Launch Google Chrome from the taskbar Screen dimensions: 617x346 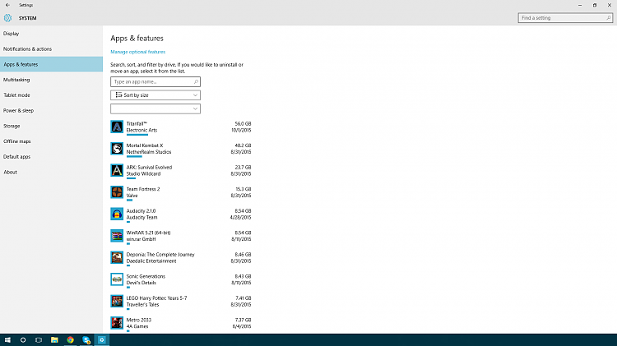(70, 339)
